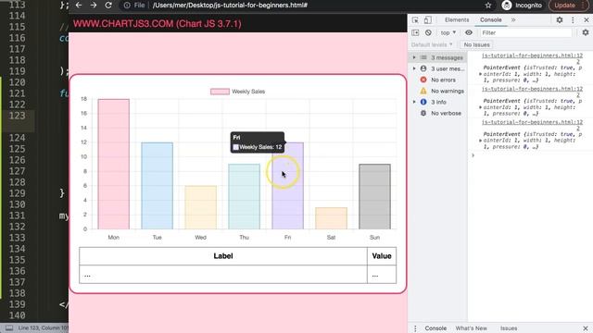Click the No warnings triangle icon
Screen dimensions: 593x333
[x=423, y=91]
